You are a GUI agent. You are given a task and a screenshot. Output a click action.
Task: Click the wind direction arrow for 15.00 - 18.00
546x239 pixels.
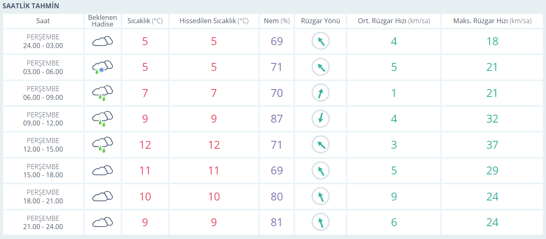[x=320, y=171]
